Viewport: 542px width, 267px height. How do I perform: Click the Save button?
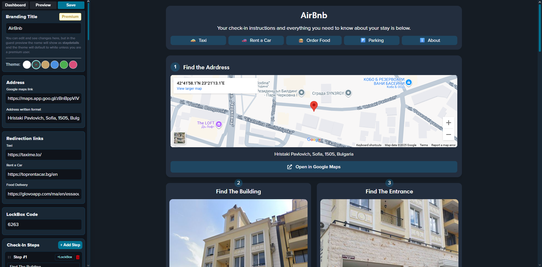click(x=71, y=5)
